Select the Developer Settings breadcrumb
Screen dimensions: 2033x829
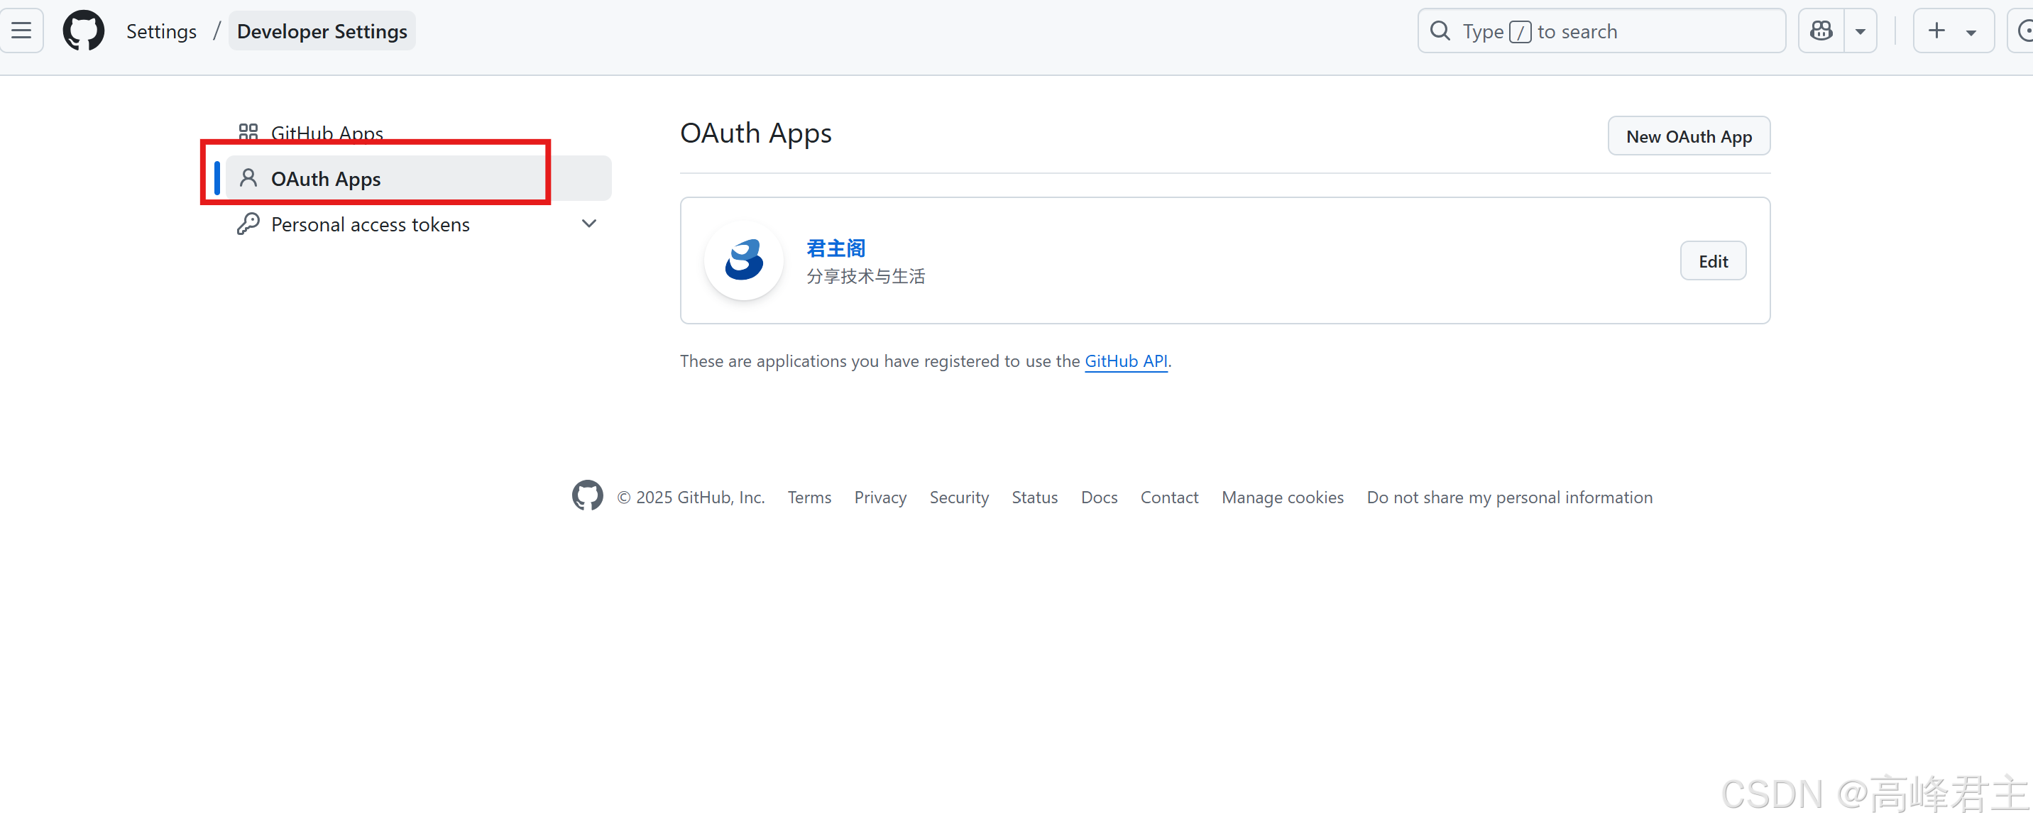322,31
